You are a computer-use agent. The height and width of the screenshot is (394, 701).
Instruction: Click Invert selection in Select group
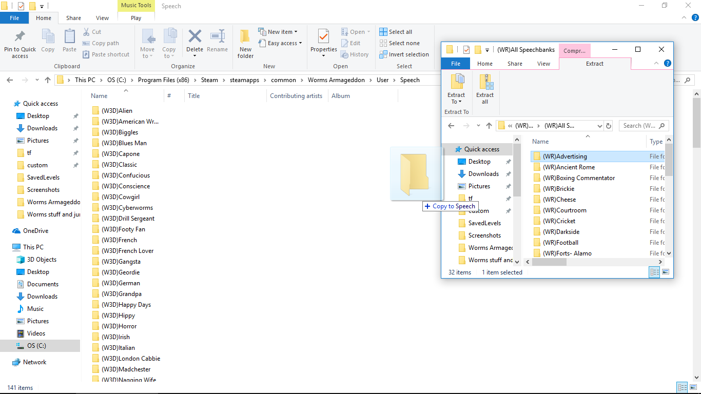click(x=404, y=54)
